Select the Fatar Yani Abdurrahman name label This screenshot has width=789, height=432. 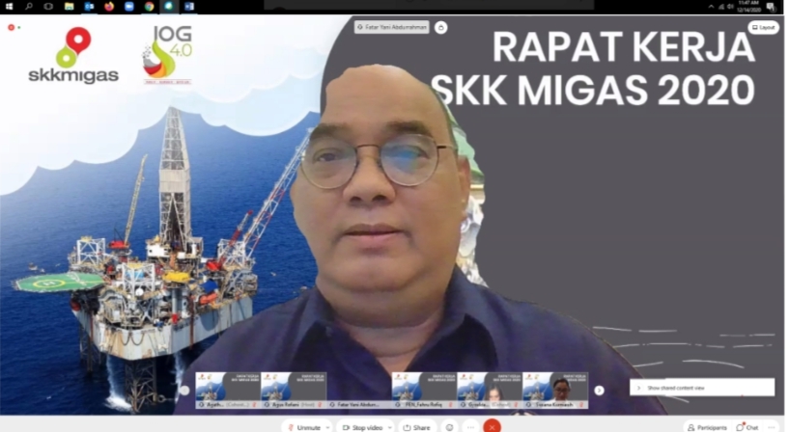391,27
